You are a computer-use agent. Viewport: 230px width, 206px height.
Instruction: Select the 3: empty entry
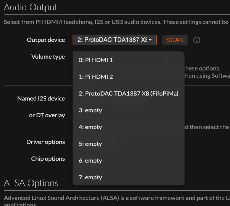pos(128,110)
